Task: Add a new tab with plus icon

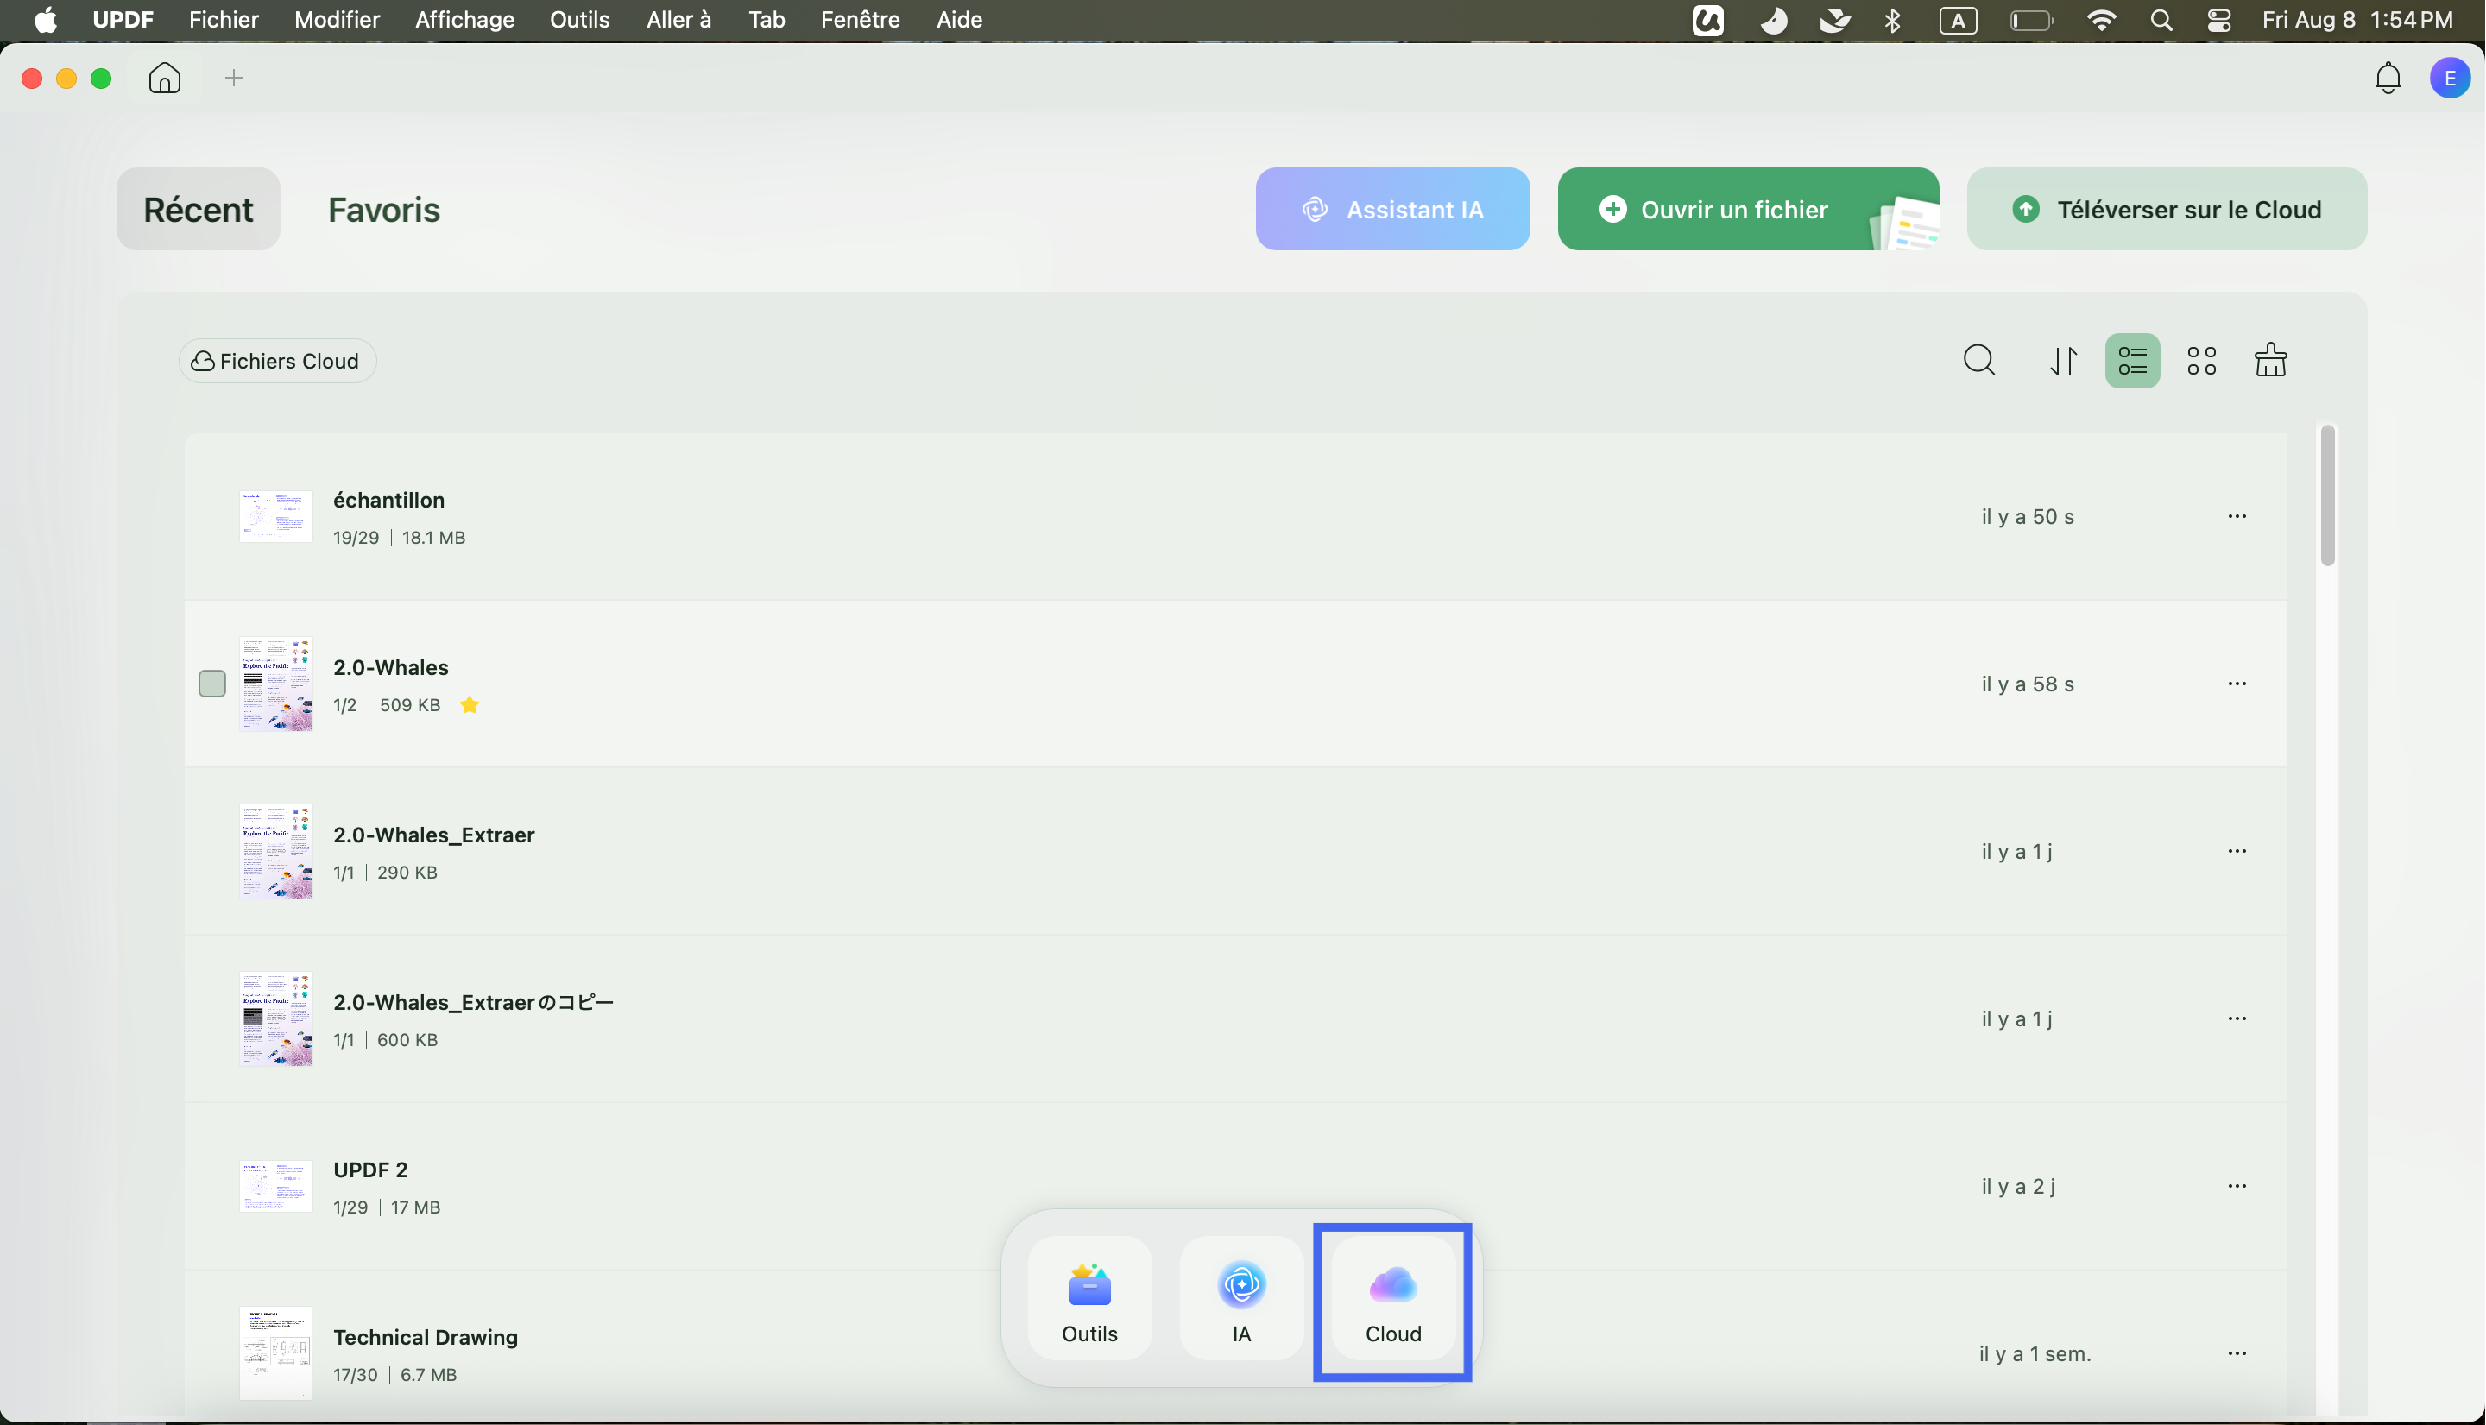Action: [233, 79]
